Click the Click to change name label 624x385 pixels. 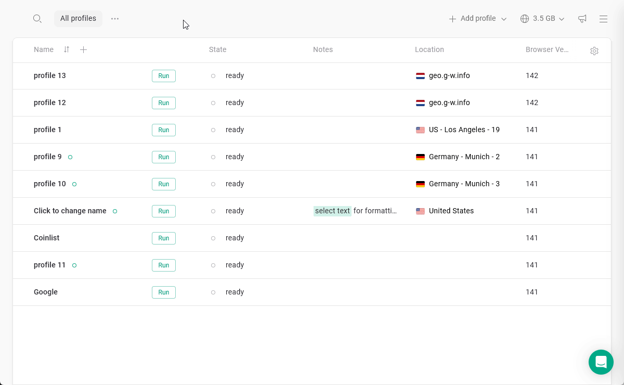70,211
